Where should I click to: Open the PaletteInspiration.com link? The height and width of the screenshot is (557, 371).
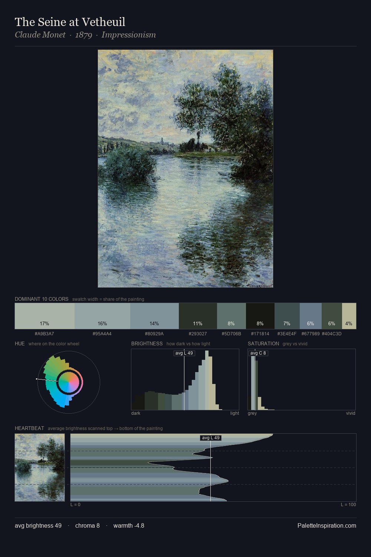(x=327, y=525)
